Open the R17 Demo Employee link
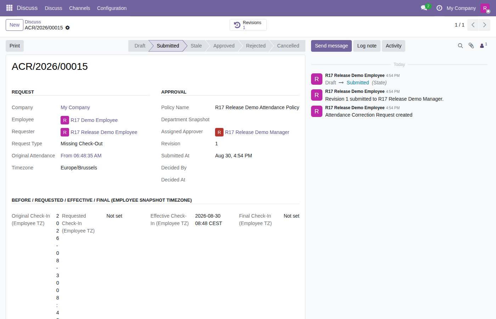 click(94, 120)
